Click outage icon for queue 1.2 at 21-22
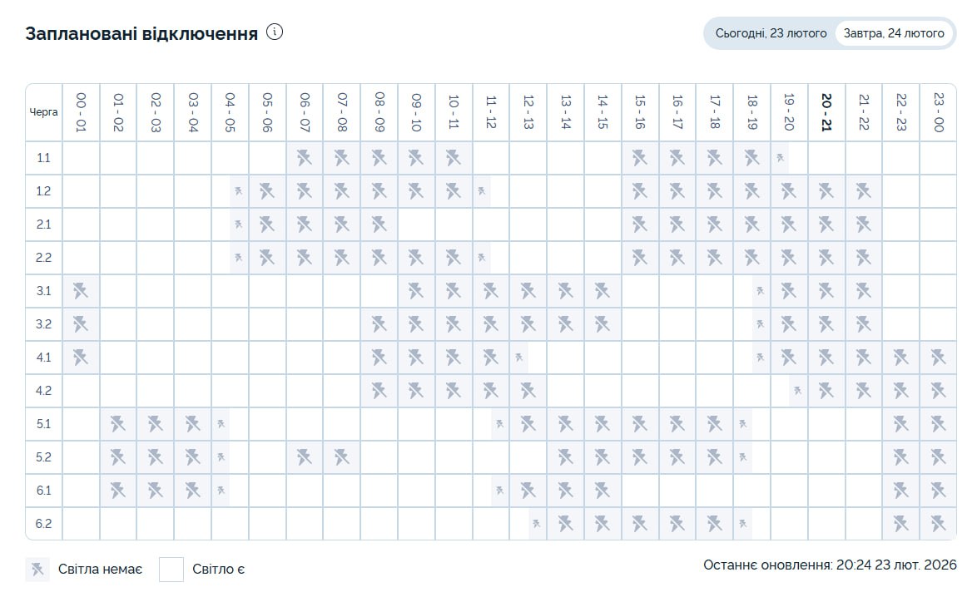 864,191
